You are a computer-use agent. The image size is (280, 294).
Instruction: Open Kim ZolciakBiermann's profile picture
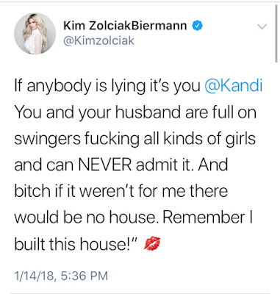pos(35,34)
